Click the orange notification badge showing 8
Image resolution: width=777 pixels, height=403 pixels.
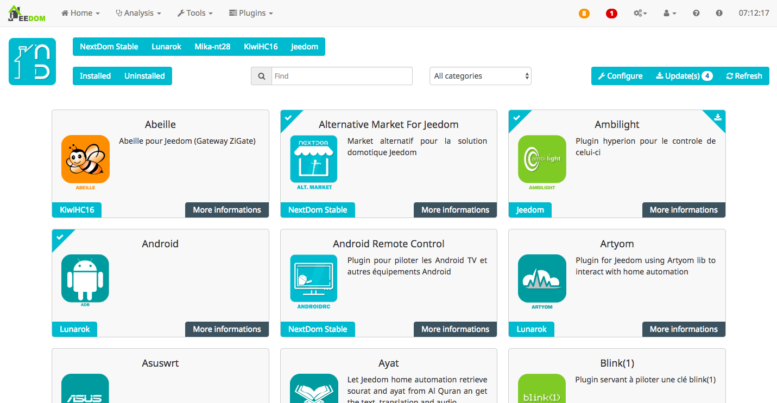pos(584,14)
